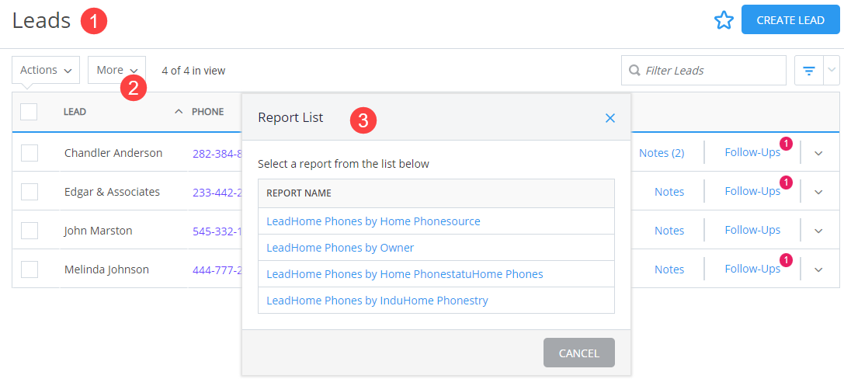Tick the checkbox next to John Marston
844x379 pixels.
[29, 231]
